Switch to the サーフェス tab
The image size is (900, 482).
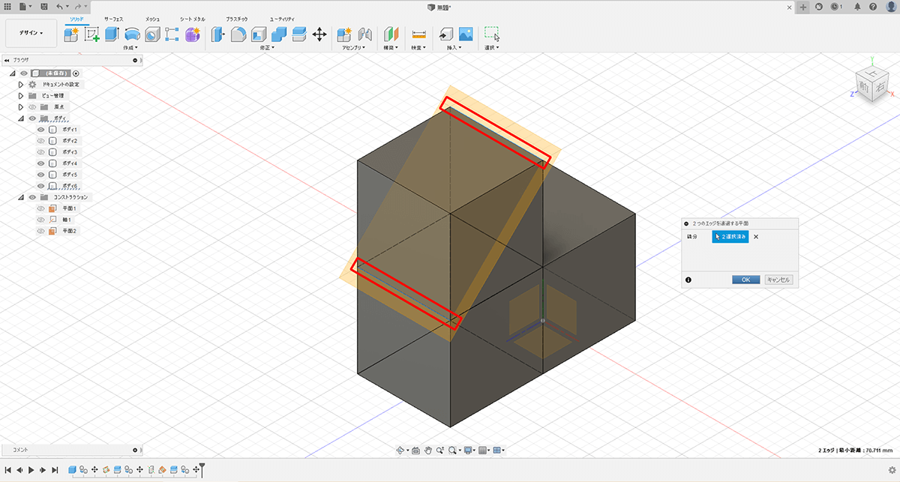(x=114, y=17)
